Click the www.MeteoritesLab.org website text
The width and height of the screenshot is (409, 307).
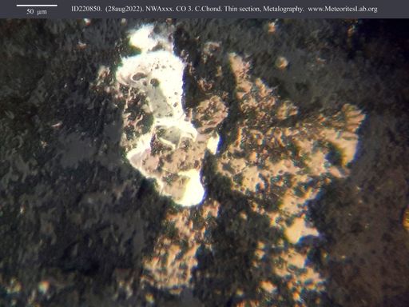[343, 9]
